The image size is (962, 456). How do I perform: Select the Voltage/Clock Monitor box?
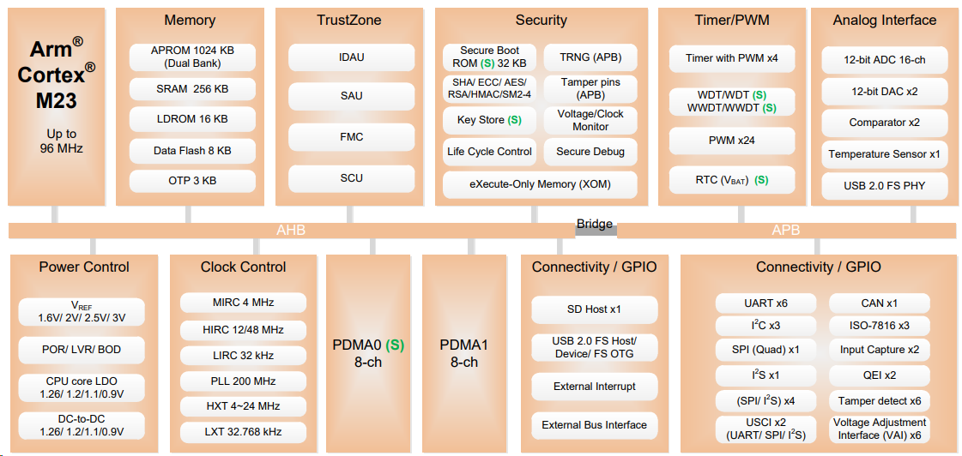click(590, 120)
